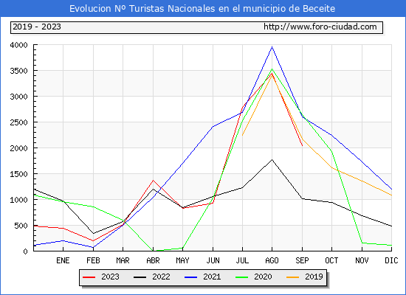The width and height of the screenshot is (406, 295).
Task: Click the 'MAR' month axis label
Action: [x=123, y=260]
